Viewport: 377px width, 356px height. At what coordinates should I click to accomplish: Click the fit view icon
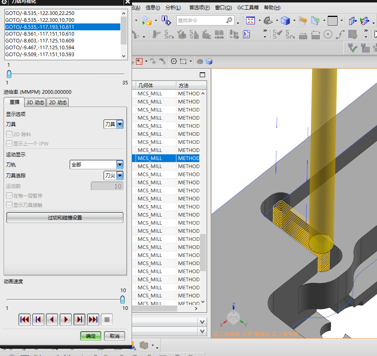click(x=251, y=20)
